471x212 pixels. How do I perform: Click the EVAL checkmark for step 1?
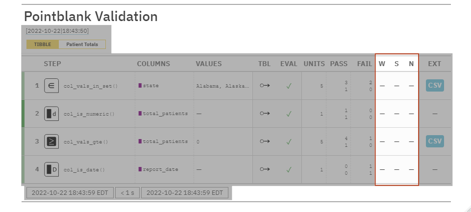point(289,86)
